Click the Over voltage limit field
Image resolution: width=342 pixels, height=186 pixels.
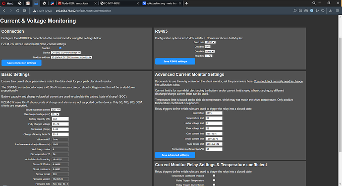point(214,128)
